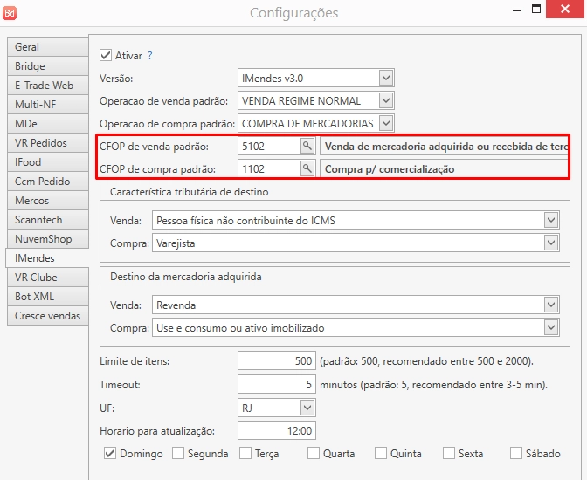Image resolution: width=587 pixels, height=480 pixels.
Task: Open the MDe tab
Action: point(47,124)
